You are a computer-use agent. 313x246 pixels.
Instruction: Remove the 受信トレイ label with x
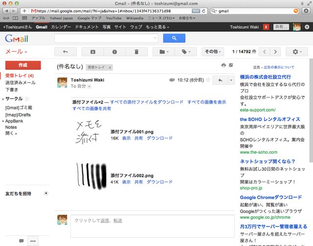coord(110,67)
